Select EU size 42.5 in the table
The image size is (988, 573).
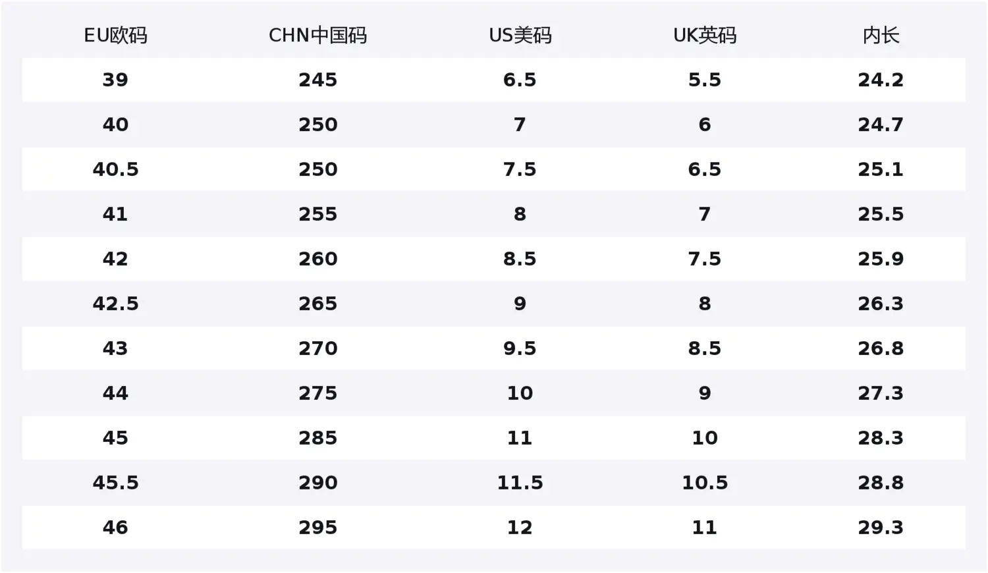tap(115, 304)
